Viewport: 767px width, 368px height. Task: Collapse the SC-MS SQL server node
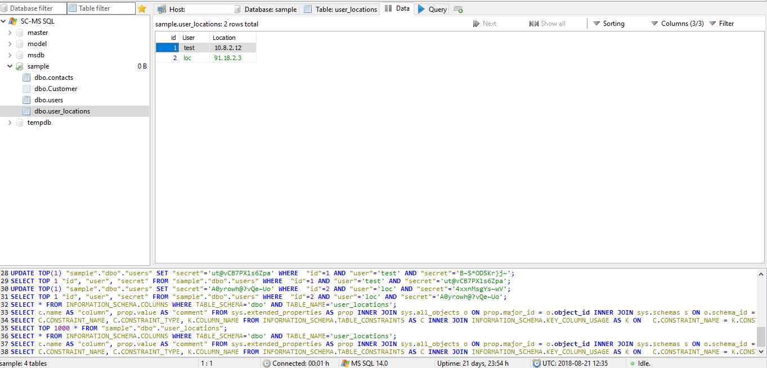4,21
